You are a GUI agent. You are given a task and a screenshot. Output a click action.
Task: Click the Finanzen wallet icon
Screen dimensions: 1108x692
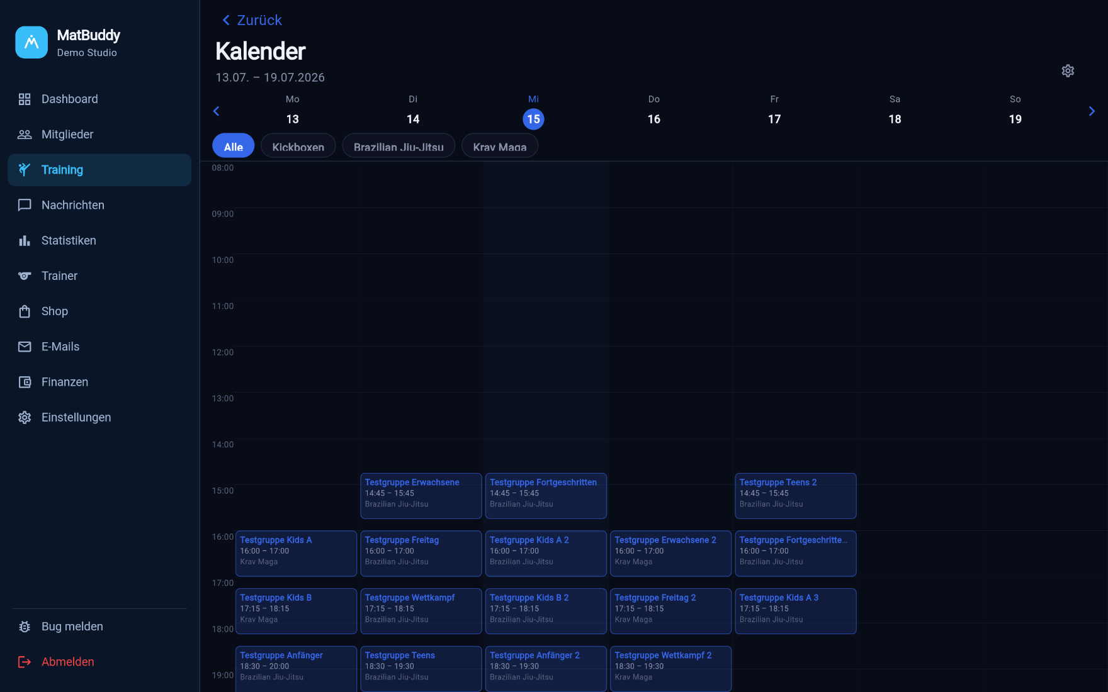click(25, 382)
